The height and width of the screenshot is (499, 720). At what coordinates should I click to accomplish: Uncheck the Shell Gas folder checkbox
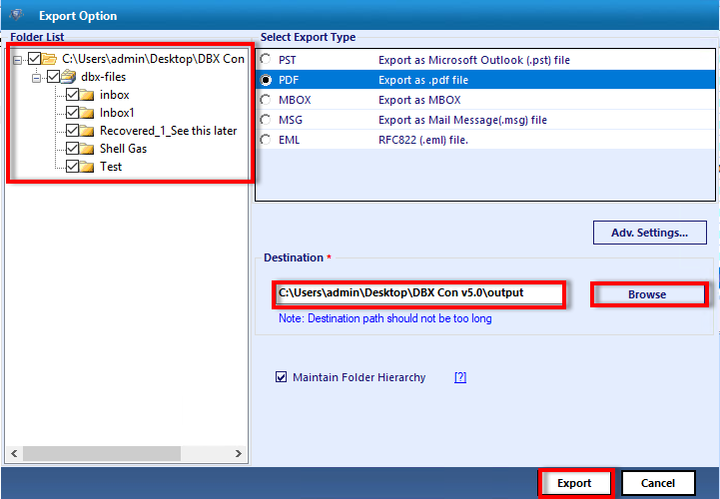coord(72,149)
